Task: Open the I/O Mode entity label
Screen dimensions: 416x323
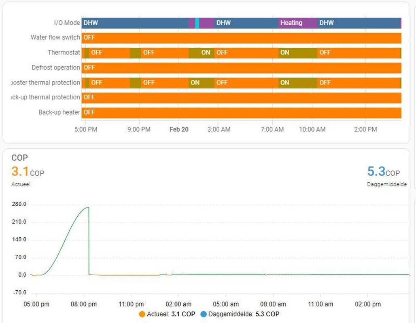Action: point(67,23)
